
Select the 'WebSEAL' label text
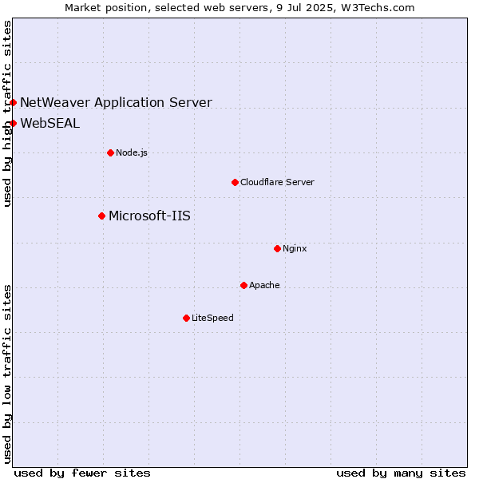(50, 124)
